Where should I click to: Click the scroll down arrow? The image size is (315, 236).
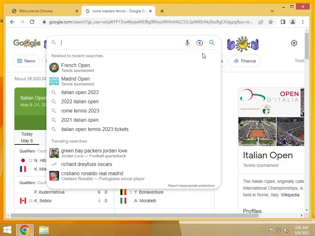(307, 210)
